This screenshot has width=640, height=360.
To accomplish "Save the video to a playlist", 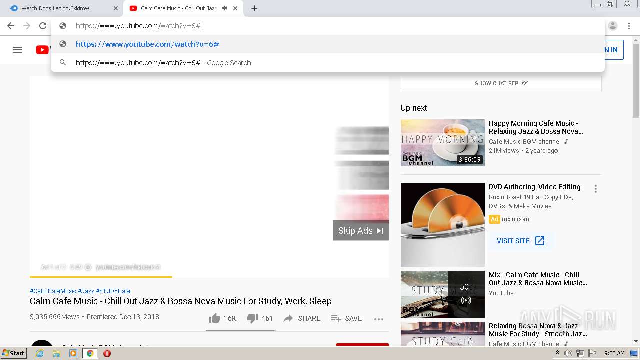I will [346, 318].
